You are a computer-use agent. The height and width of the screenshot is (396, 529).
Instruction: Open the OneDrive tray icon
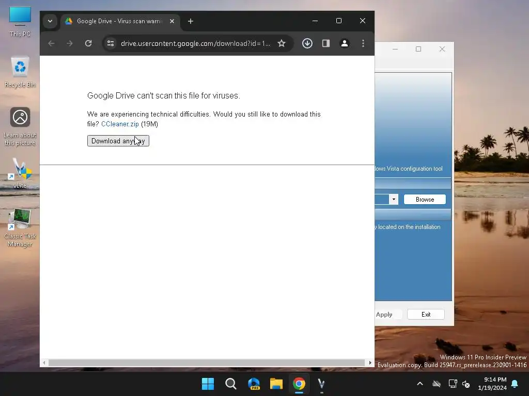click(437, 384)
